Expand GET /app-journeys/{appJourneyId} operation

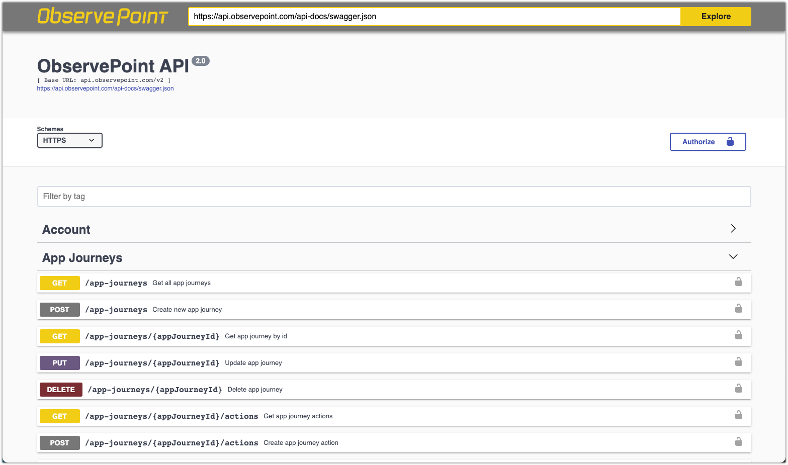tap(394, 336)
